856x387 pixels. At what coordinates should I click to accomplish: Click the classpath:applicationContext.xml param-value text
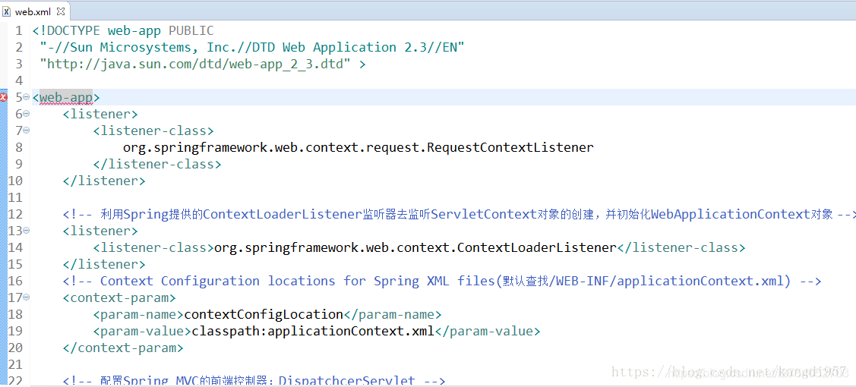point(313,332)
